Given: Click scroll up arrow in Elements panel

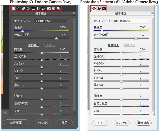Looking at the screenshot, I should (153, 17).
